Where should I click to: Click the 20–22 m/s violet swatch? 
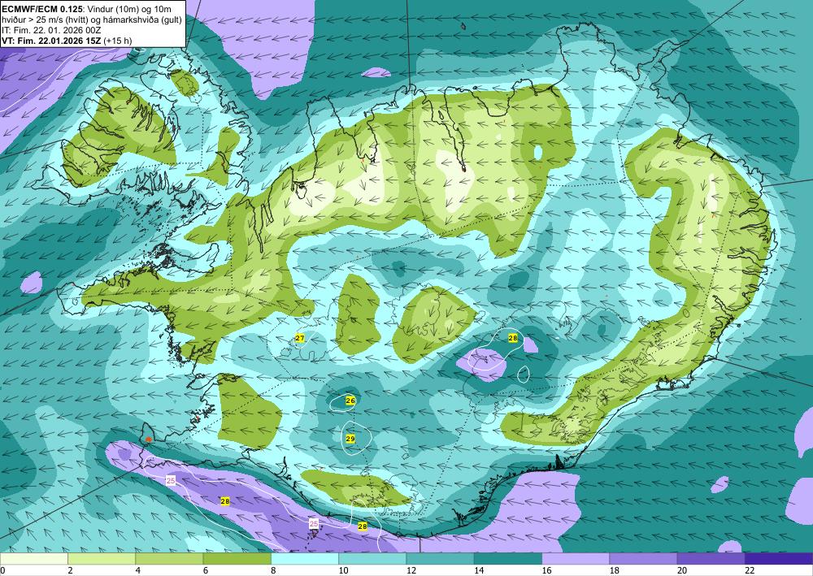711,559
